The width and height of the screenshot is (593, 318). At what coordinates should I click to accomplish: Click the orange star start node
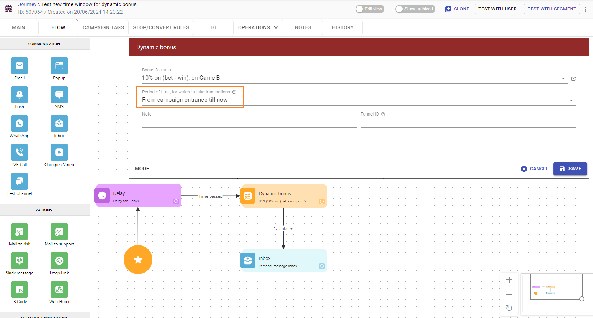pyautogui.click(x=138, y=260)
